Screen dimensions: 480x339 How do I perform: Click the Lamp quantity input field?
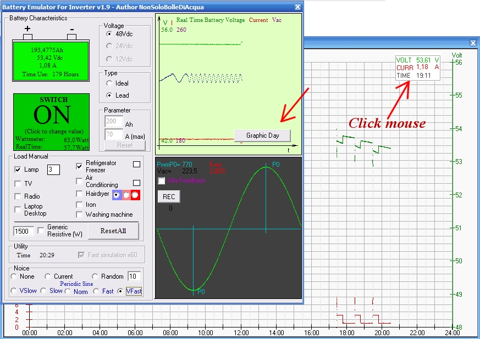point(53,169)
